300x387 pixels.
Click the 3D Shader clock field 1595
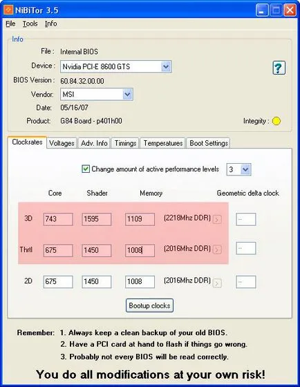click(97, 219)
